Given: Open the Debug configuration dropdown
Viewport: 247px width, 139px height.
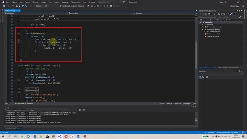Looking at the screenshot, I should click(39, 6).
